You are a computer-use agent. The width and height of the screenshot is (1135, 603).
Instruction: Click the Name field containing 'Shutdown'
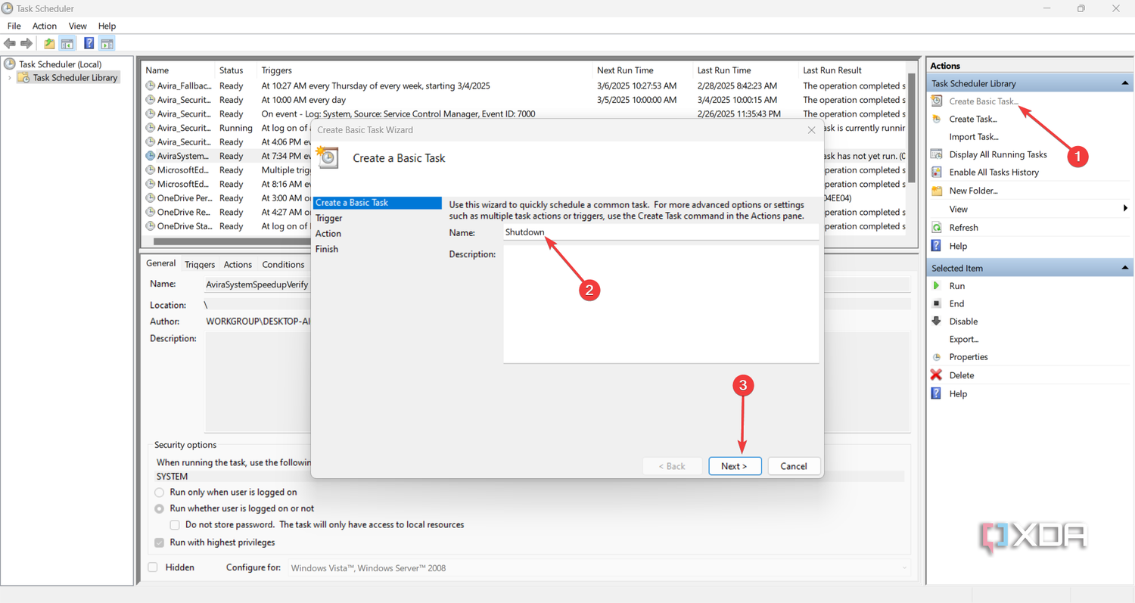[x=661, y=232]
